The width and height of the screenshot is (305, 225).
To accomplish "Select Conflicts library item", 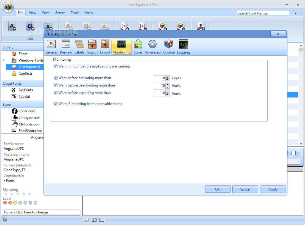I will [26, 73].
